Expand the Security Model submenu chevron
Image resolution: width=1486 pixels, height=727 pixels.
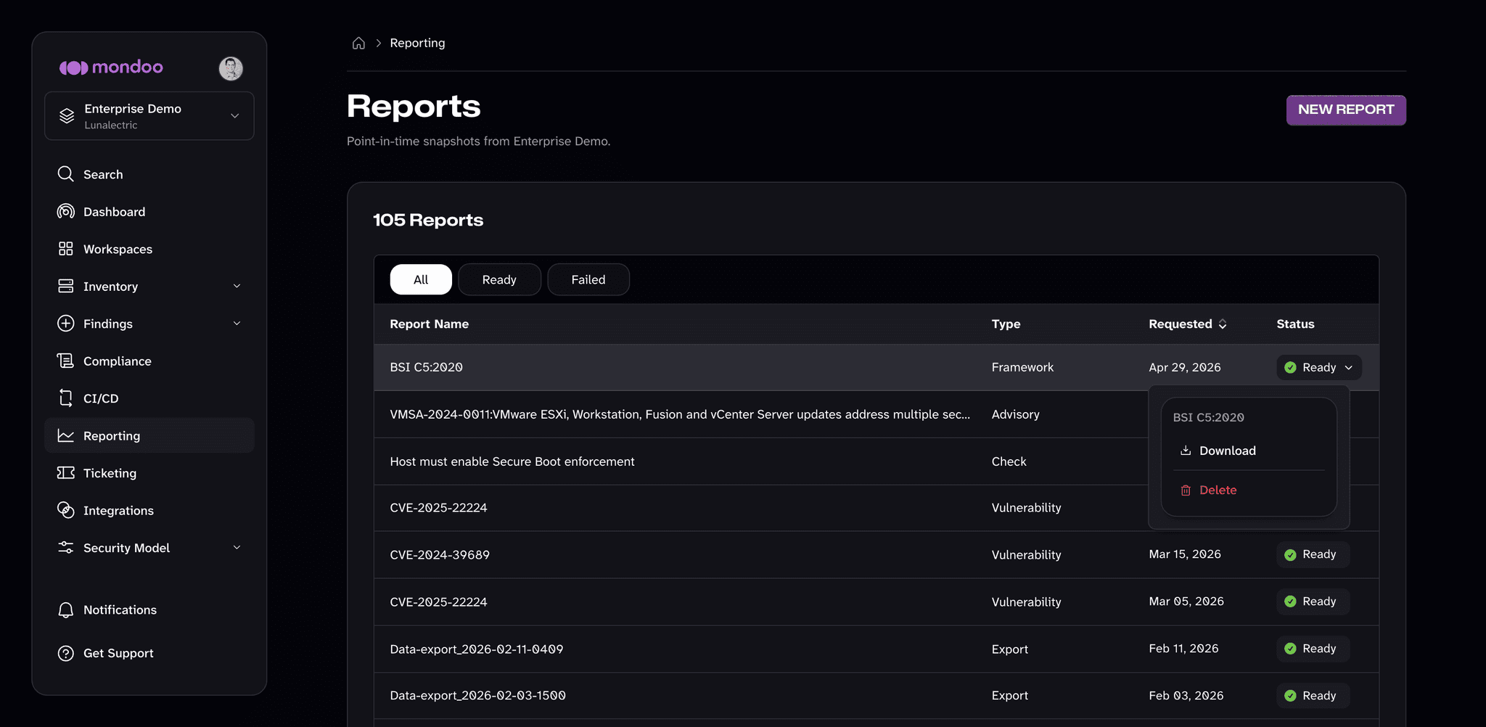237,548
